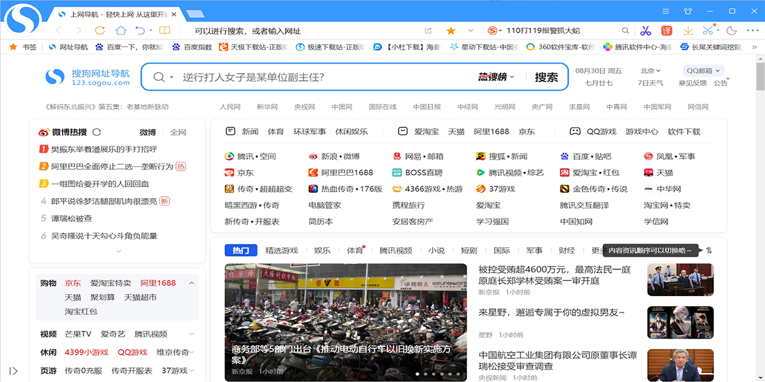Click inside the Sogou search input box
Screen dimensions: 765x382
[x=319, y=77]
